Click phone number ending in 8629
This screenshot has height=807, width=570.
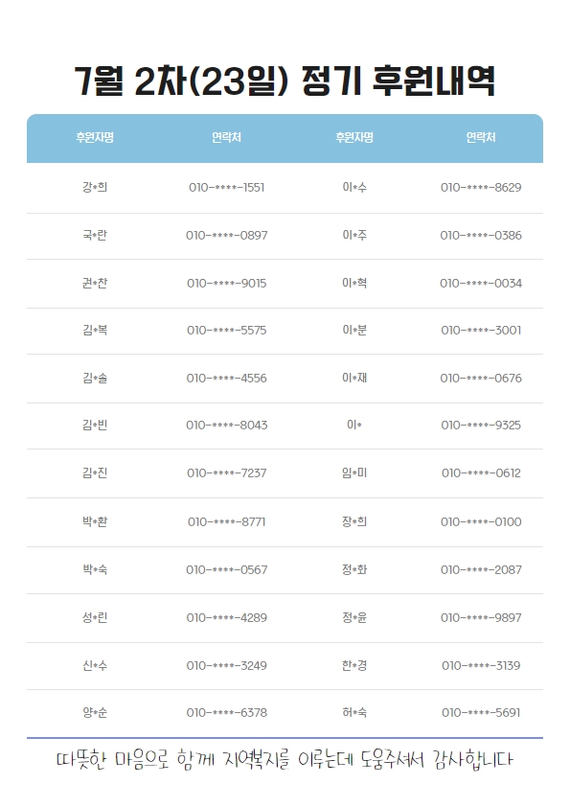click(x=481, y=187)
